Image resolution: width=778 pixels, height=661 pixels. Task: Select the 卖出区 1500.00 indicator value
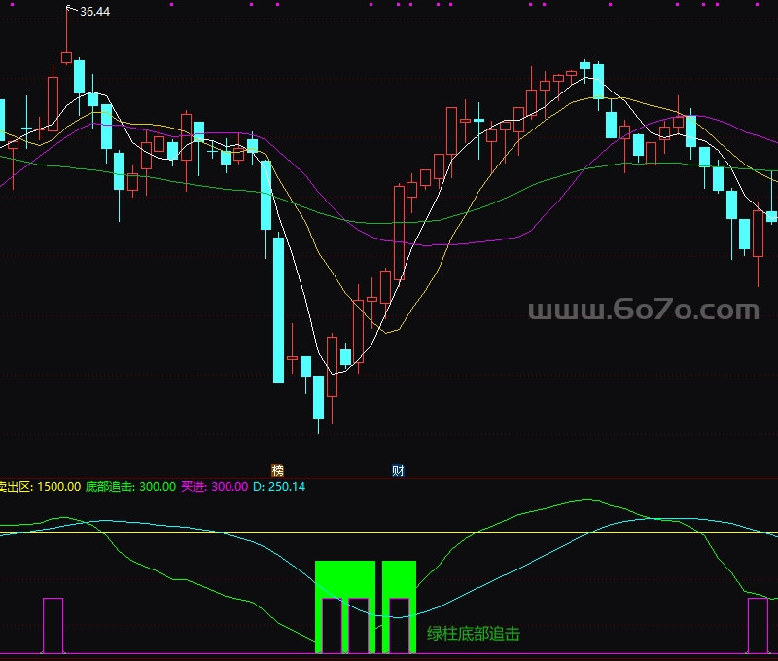(40, 486)
